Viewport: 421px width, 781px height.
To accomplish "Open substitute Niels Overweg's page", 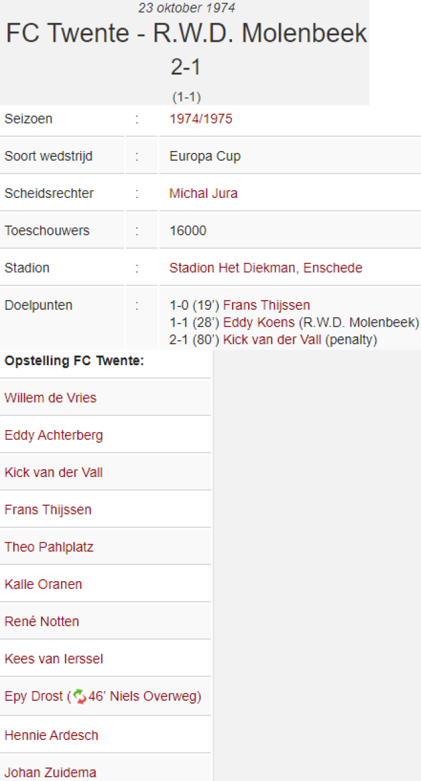I will 153,696.
